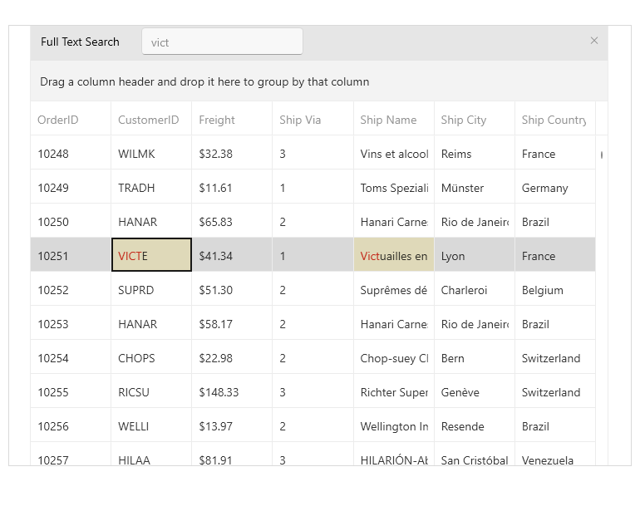Select freight cell $11.61
Screen dimensions: 640x516
232,187
